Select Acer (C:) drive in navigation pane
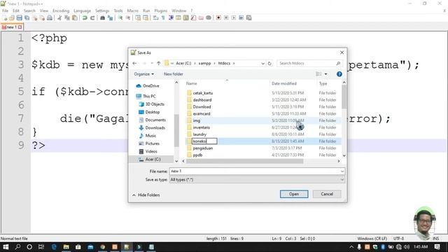 tap(153, 159)
